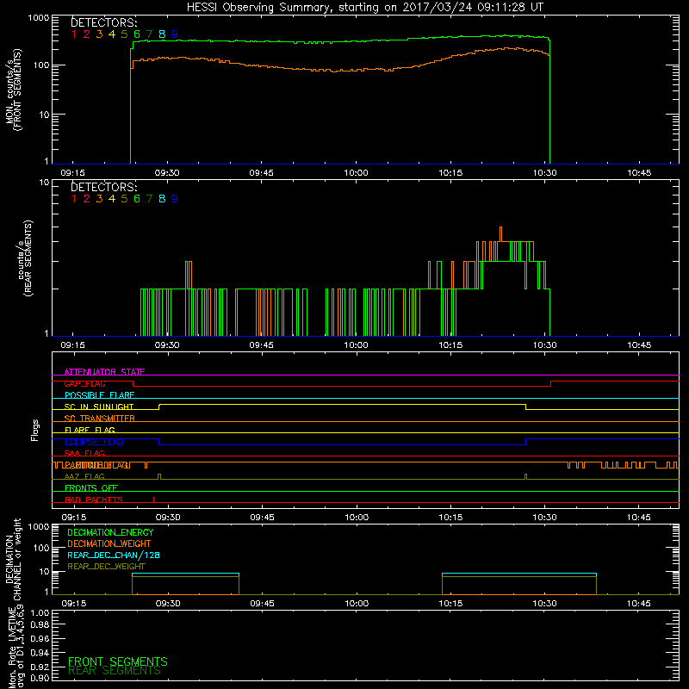This screenshot has width=689, height=689.
Task: Select blue detector 9 in front segments legend
Action: point(175,34)
